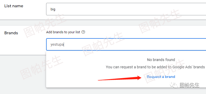Click the red arrow pointing at the link
This screenshot has width=206, height=94.
click(120, 78)
